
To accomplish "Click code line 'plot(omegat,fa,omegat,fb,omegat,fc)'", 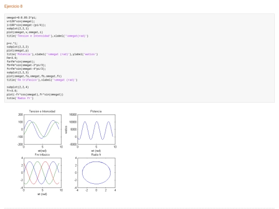I will click(34, 76).
